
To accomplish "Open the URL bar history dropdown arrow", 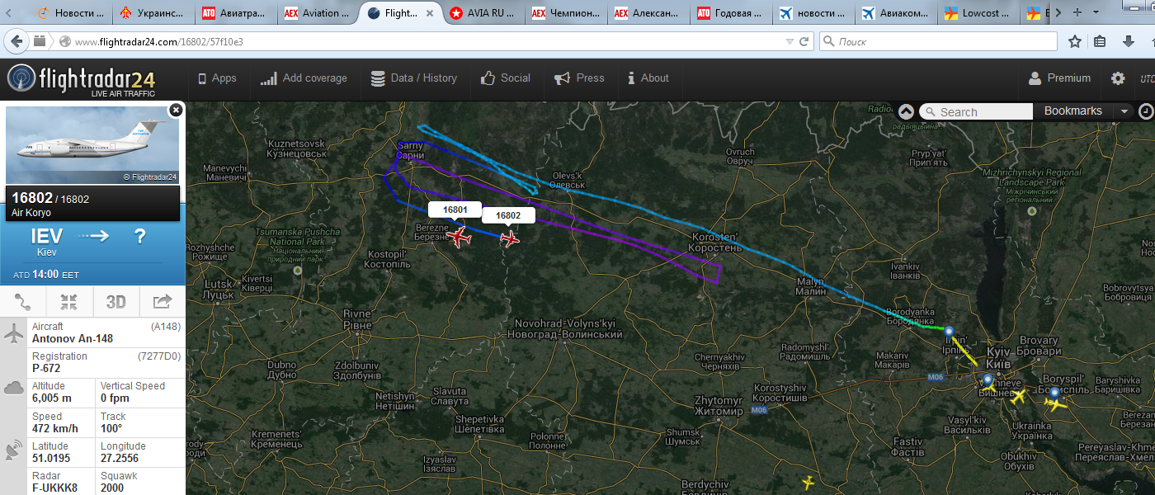I will click(790, 41).
